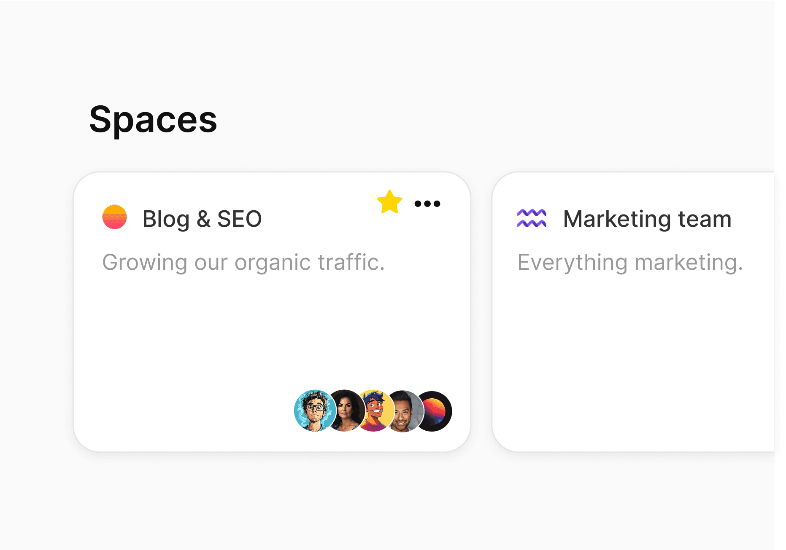Click the Marketing team wave icon
786x550 pixels.
click(x=532, y=218)
